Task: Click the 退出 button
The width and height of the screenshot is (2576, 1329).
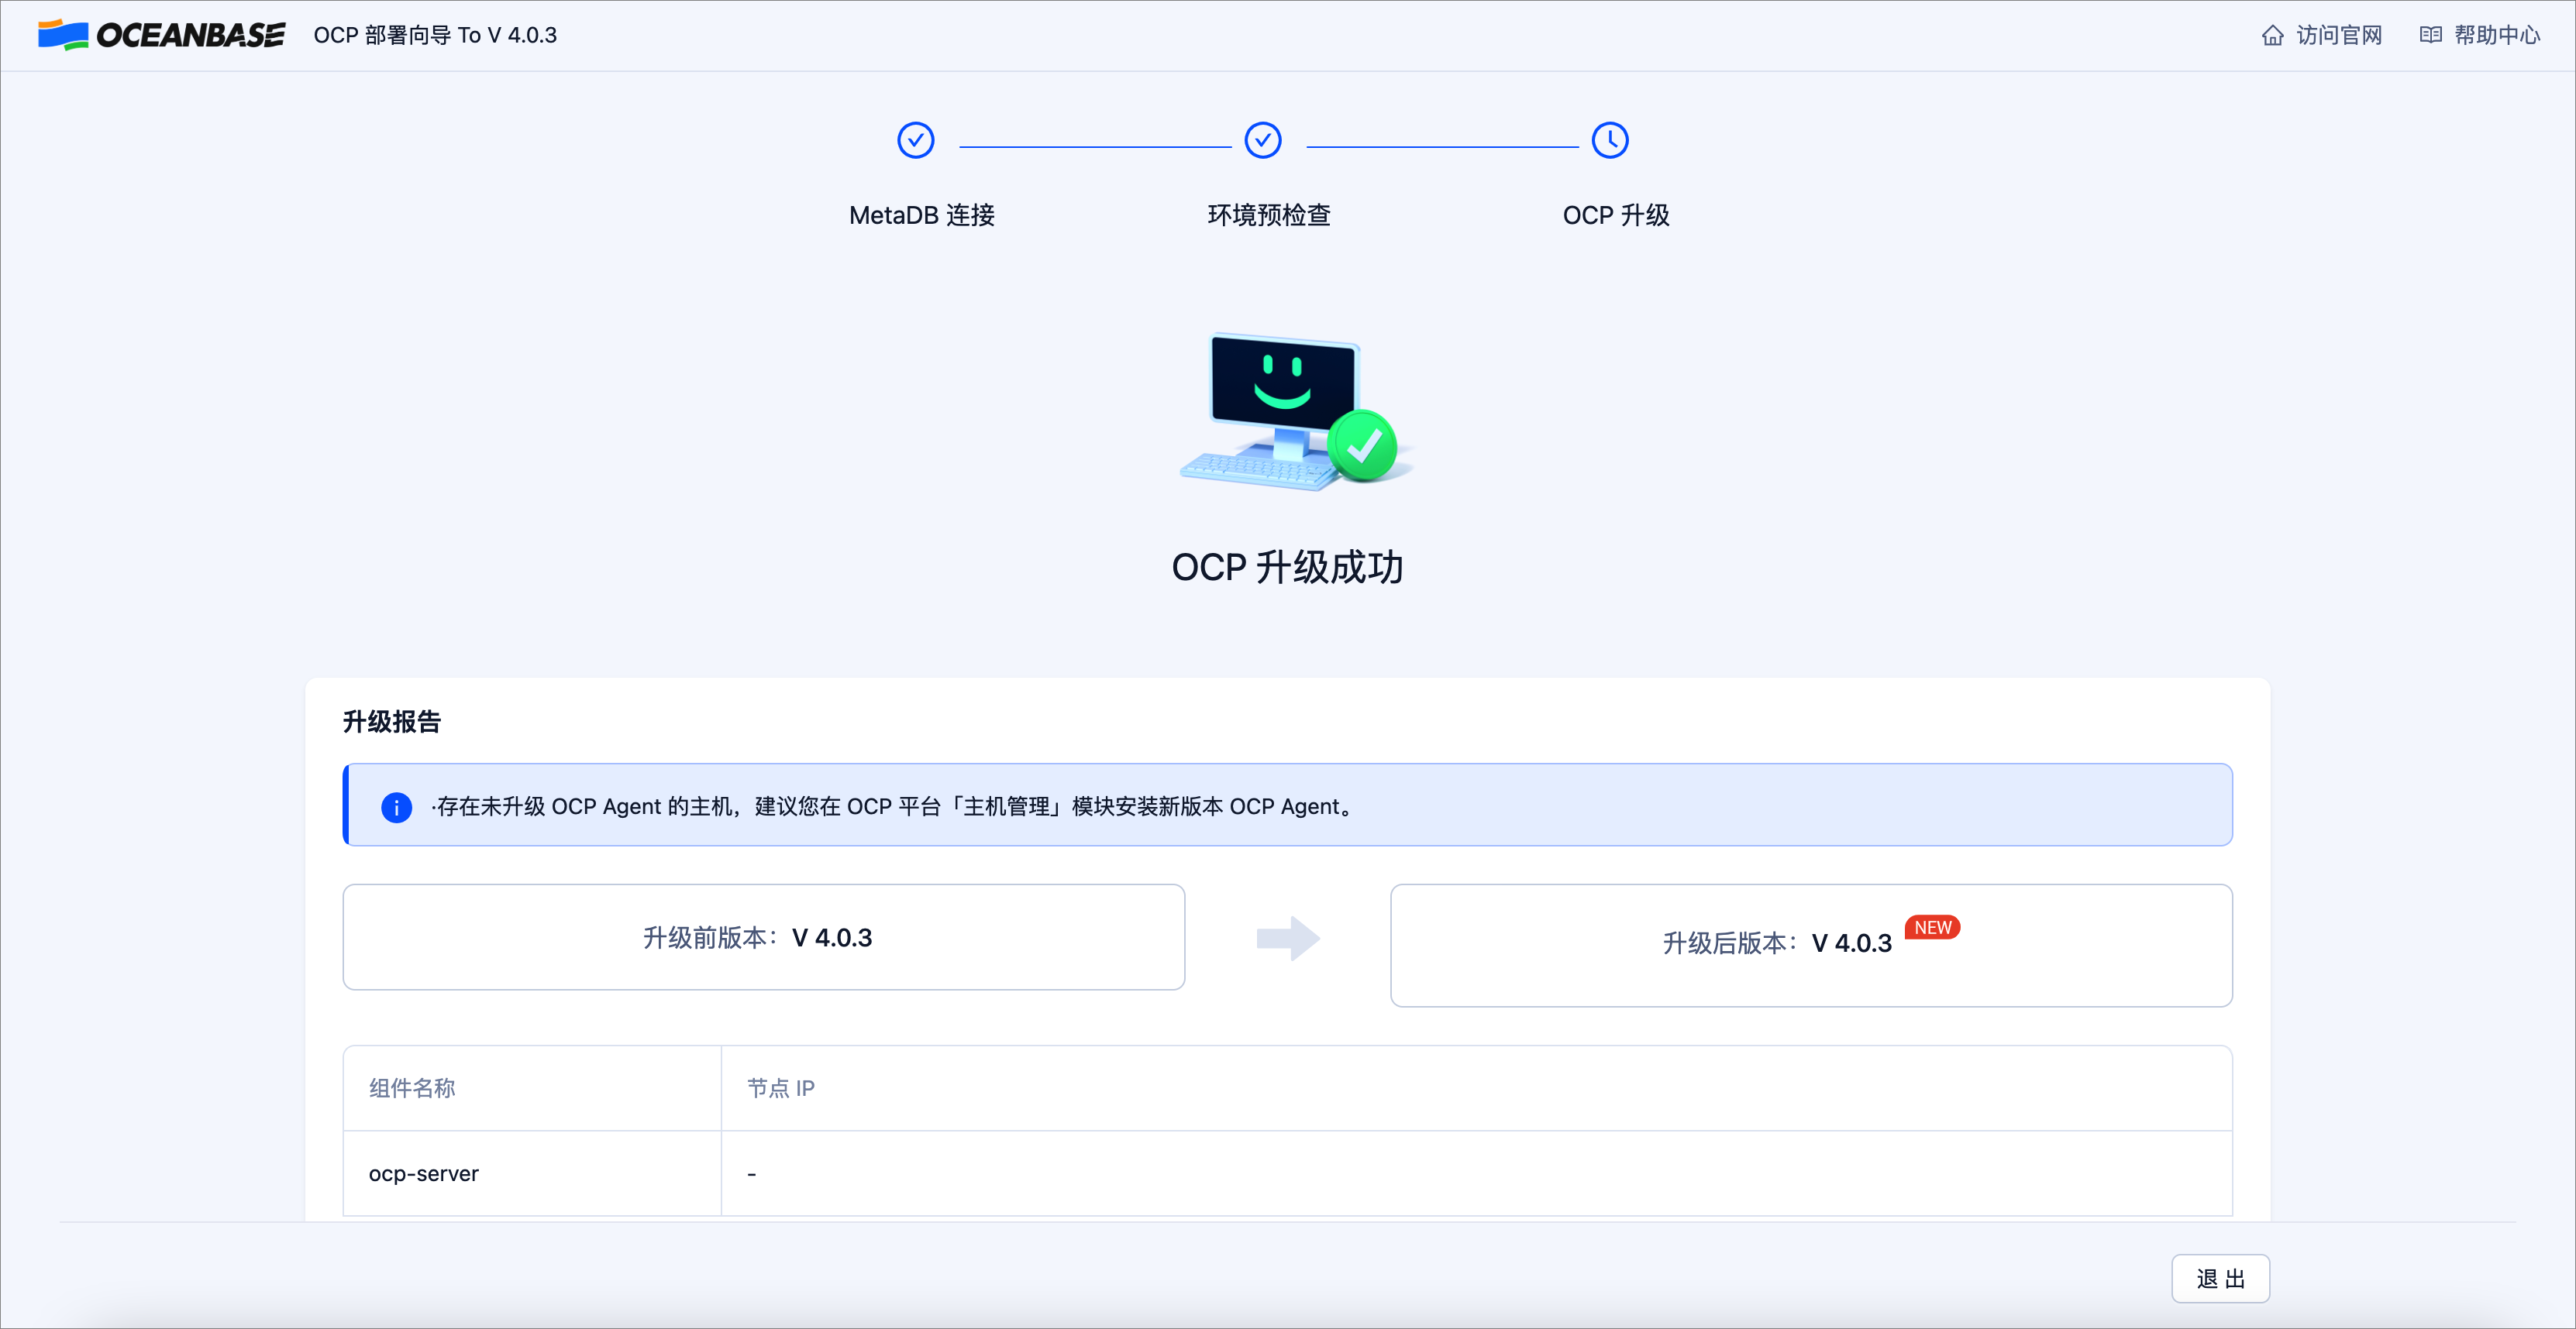Action: (2220, 1279)
